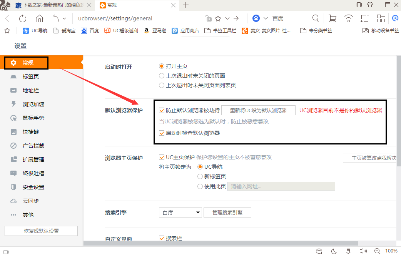Open the free WiFi feature icon
The height and width of the screenshot is (254, 401).
tap(349, 18)
